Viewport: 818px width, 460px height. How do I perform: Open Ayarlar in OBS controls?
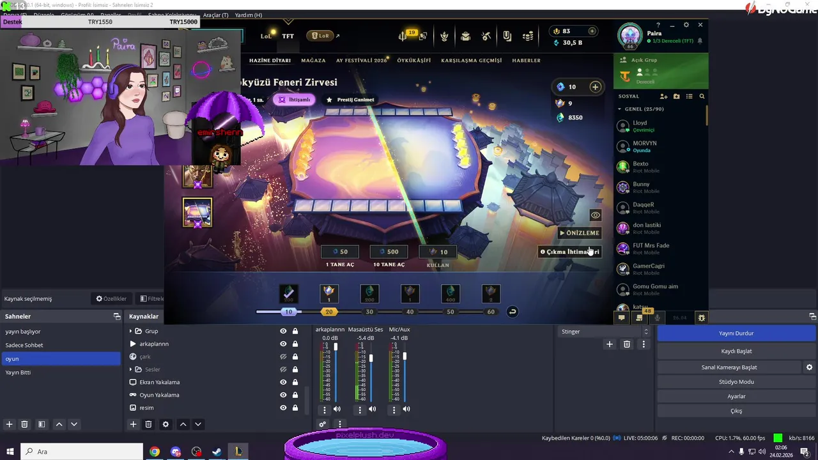736,396
